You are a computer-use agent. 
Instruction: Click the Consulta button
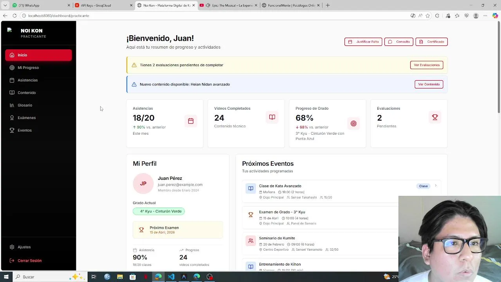click(398, 42)
